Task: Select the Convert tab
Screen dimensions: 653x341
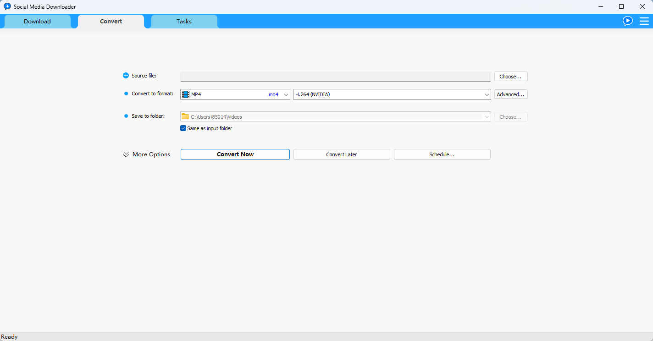Action: [111, 22]
